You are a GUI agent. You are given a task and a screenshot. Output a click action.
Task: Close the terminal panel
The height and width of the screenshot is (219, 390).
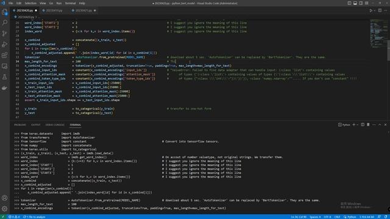[x=386, y=125]
